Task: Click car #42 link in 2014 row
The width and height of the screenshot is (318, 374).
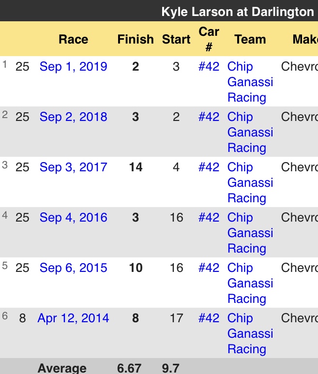Action: 209,318
